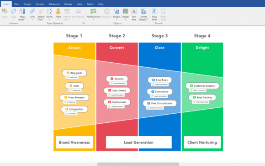Click the Attract column title
Viewport: 265px width, 166px height.
pos(74,48)
